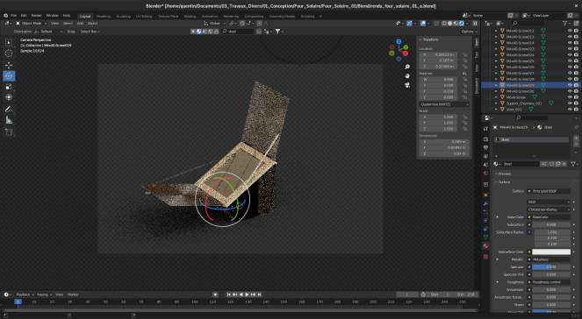This screenshot has height=319, width=582.
Task: Open the Global transform orientation dropdown
Action: [215, 24]
